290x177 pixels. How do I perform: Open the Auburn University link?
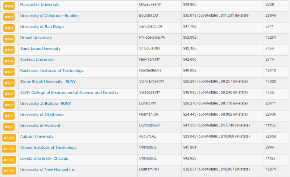click(37, 137)
